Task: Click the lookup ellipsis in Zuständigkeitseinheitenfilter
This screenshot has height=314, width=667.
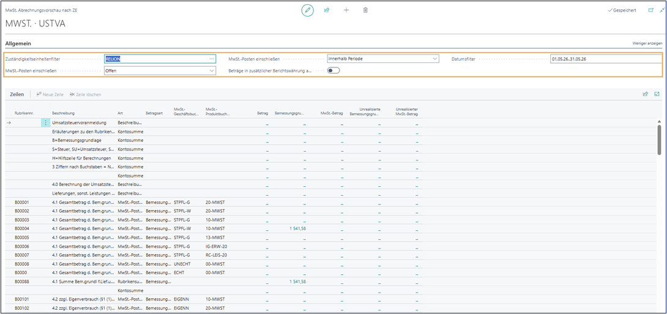Action: (212, 59)
